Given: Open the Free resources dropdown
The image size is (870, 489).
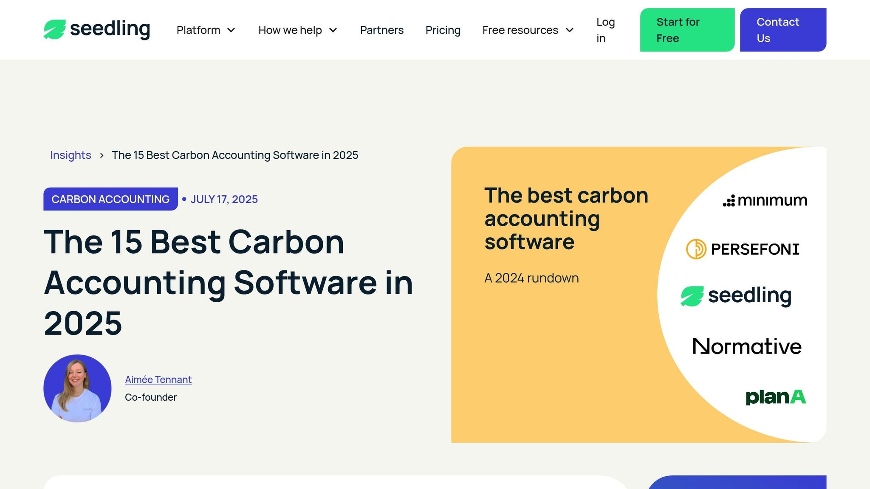Looking at the screenshot, I should [528, 30].
